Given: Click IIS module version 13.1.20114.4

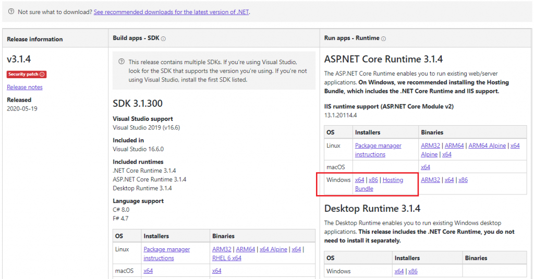Looking at the screenshot, I should 341,115.
